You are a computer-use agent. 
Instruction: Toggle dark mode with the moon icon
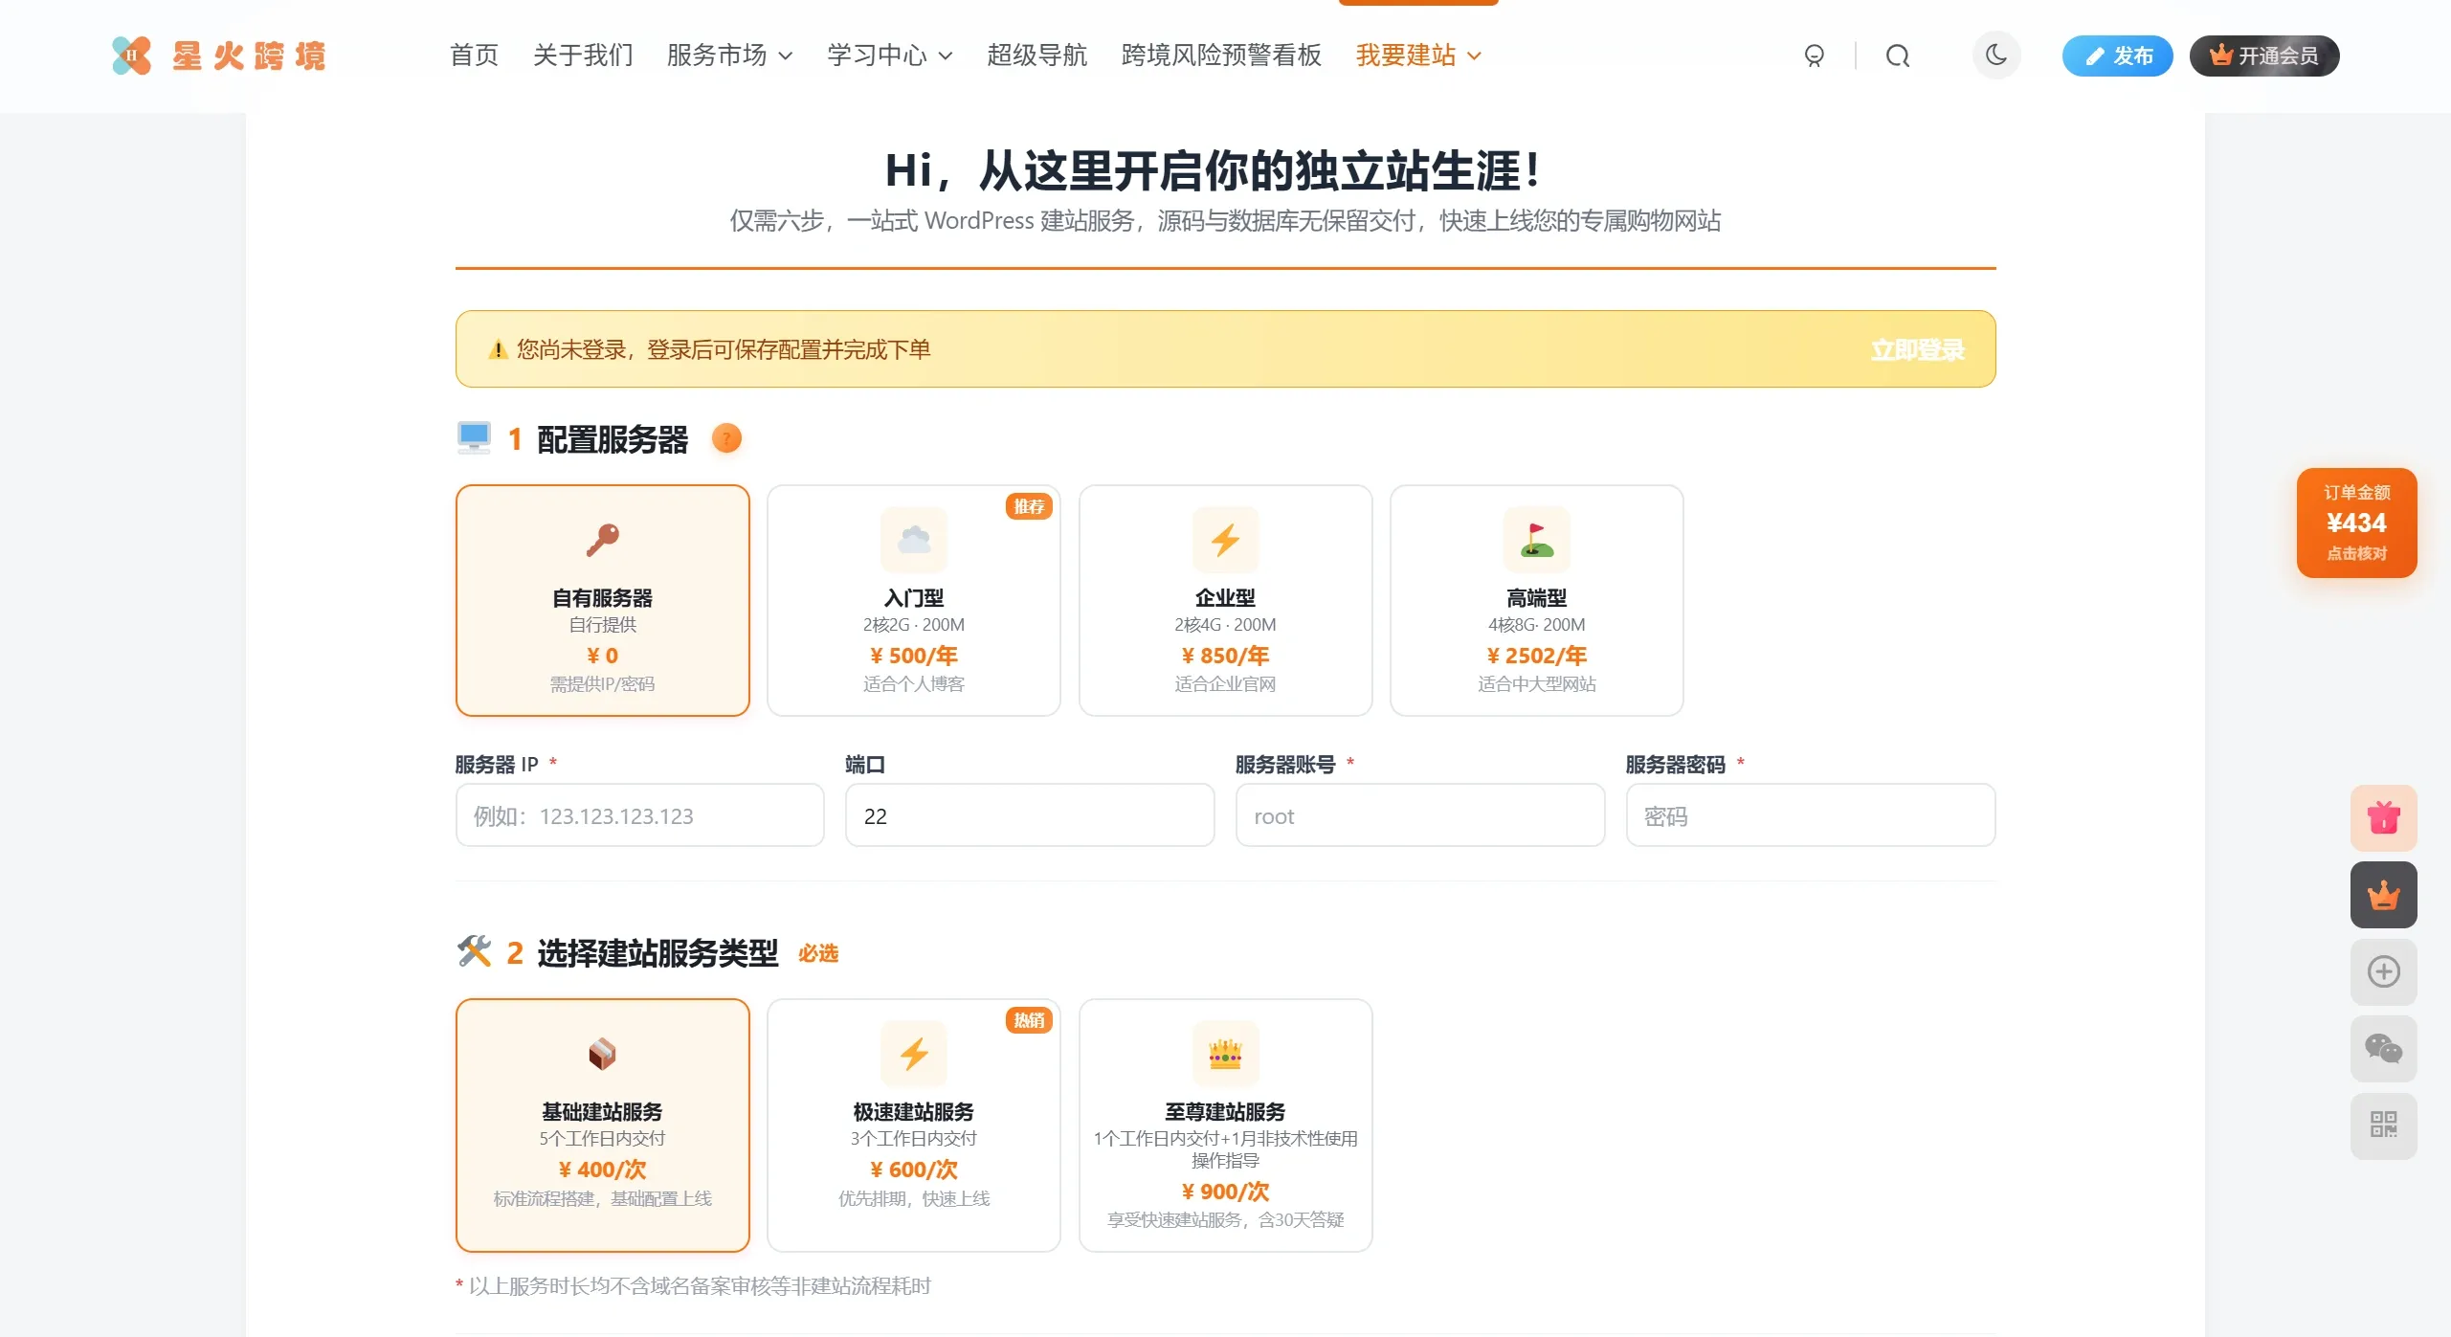[1997, 55]
